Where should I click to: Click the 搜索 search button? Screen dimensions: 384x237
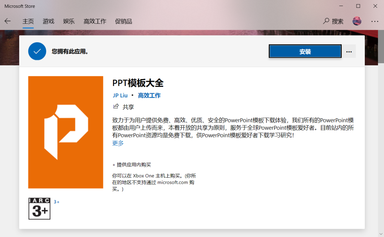[x=333, y=21]
